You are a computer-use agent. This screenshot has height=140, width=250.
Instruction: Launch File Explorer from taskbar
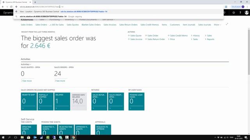(x=22, y=137)
